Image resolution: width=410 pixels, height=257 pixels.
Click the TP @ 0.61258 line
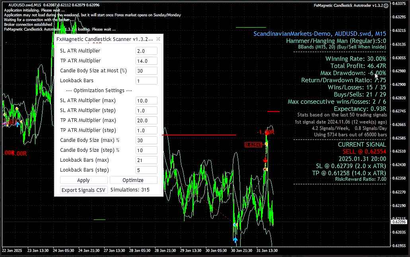[349, 173]
